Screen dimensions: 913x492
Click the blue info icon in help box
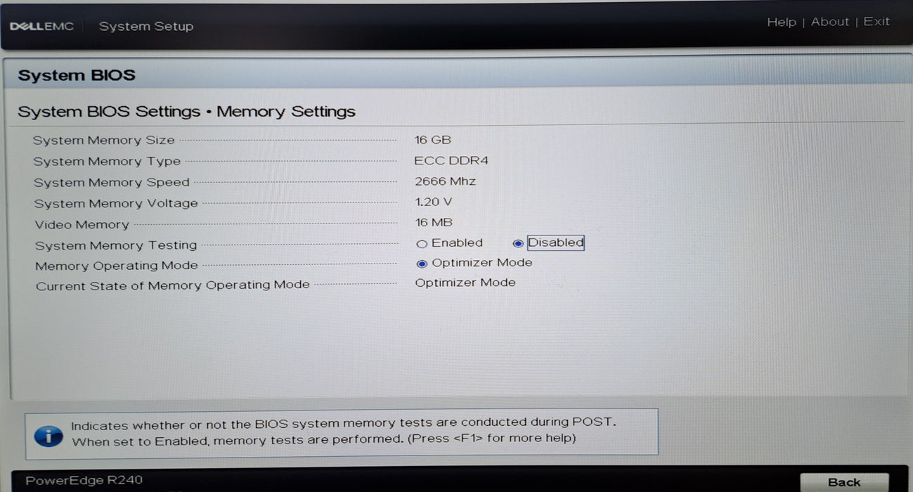[48, 435]
